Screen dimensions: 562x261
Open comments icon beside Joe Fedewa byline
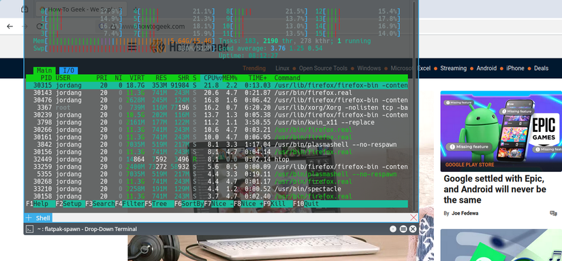[x=553, y=213]
